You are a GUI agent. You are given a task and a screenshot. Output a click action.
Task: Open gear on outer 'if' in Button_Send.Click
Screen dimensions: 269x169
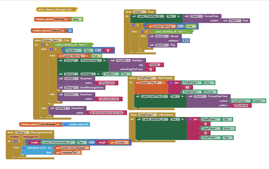coord(43,45)
